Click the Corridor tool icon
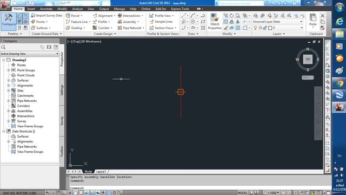Image resolution: width=346 pixels, height=195 pixels. (x=95, y=28)
